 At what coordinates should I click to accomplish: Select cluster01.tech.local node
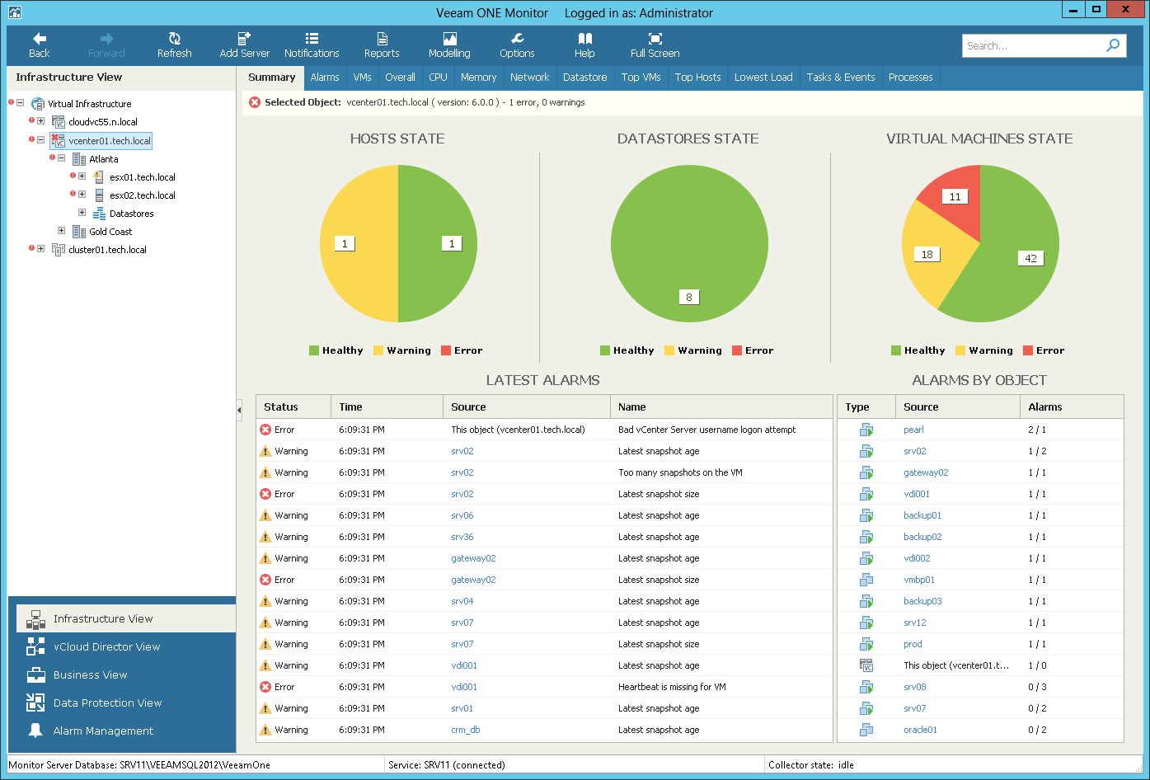[107, 250]
